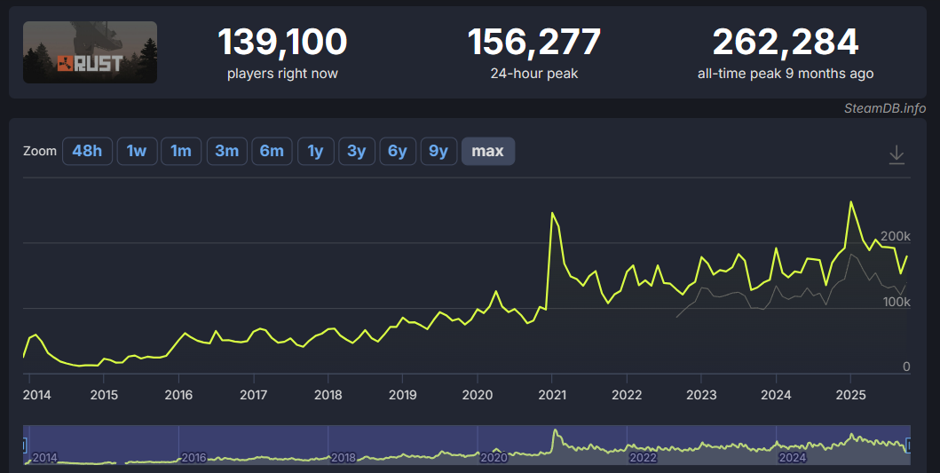Click the 262,284 all-time peak value
The height and width of the screenshot is (473, 940).
click(786, 42)
